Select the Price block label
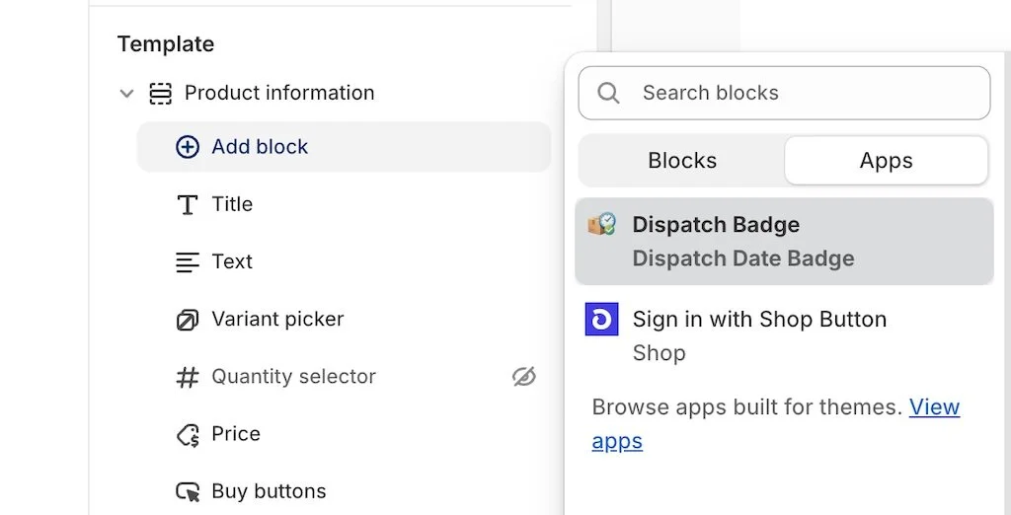Viewport: 1011px width, 515px height. point(236,434)
